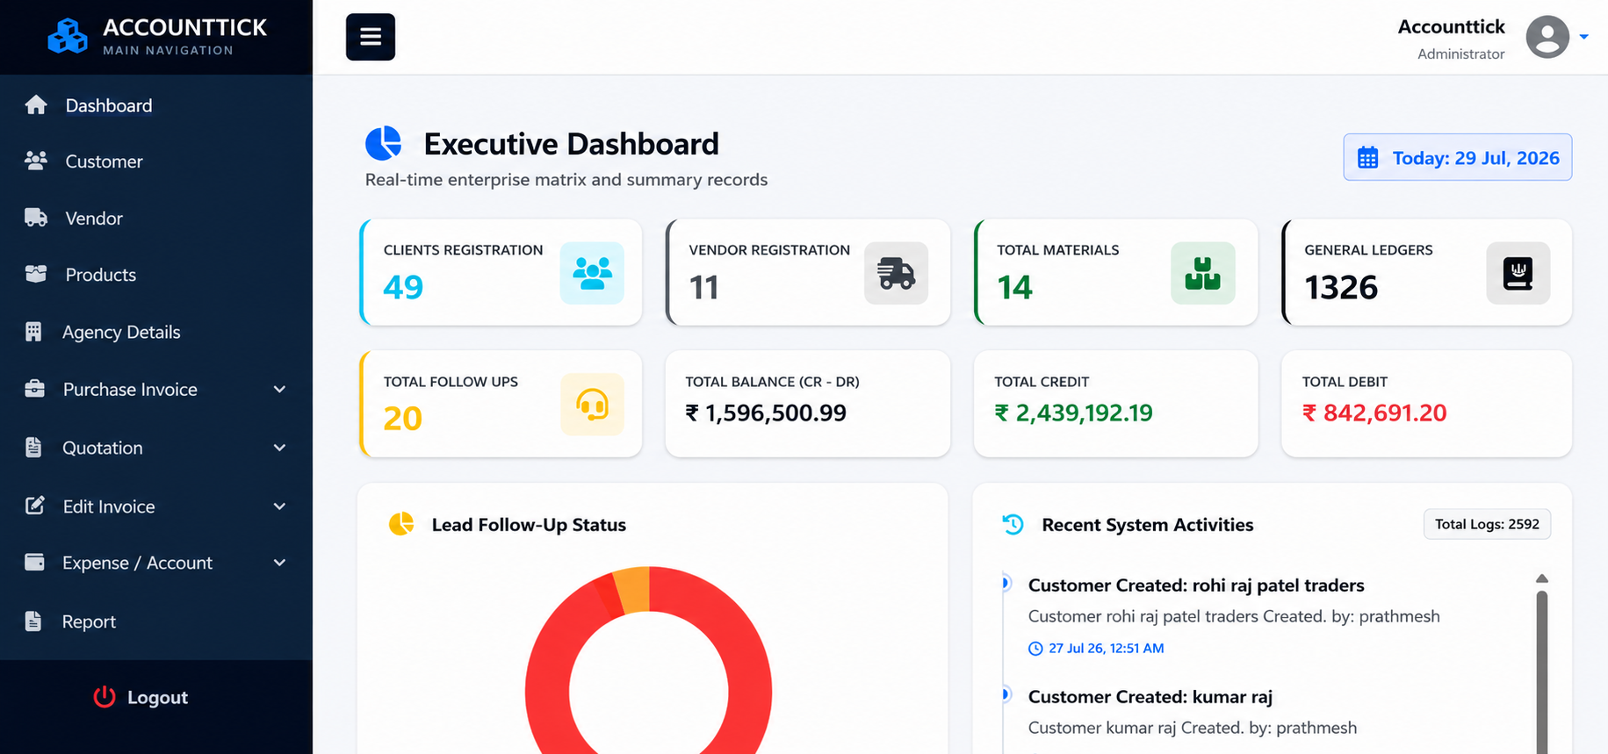The width and height of the screenshot is (1608, 754).
Task: Click the Agency Details building icon
Action: [x=33, y=332]
